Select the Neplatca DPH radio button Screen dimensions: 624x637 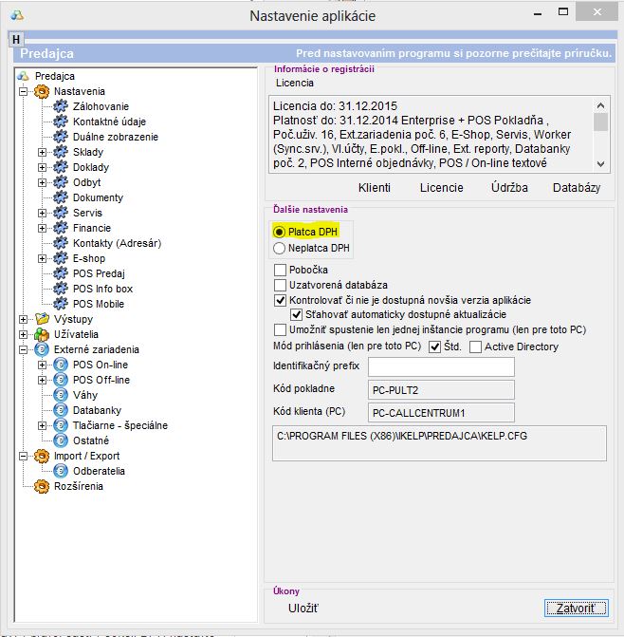(x=279, y=248)
